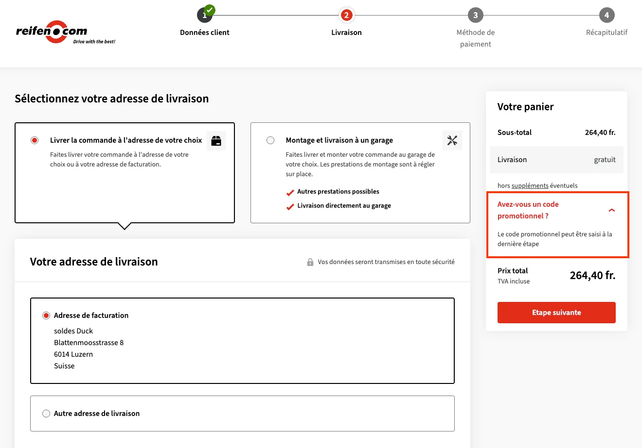Click the garage tools icon

pos(452,140)
